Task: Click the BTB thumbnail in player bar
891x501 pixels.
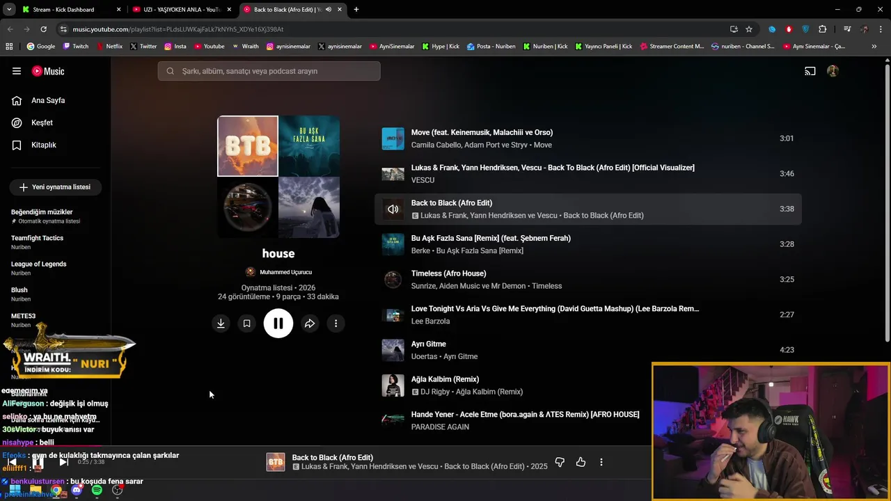Action: [x=276, y=462]
